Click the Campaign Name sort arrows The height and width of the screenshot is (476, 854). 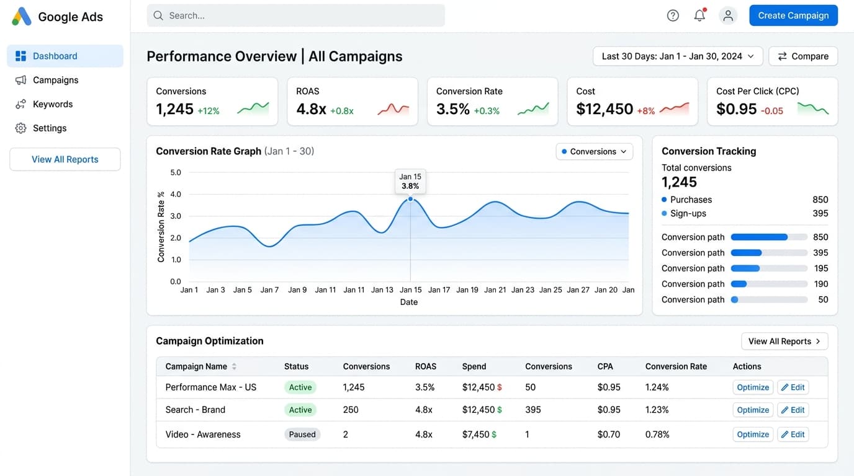234,366
